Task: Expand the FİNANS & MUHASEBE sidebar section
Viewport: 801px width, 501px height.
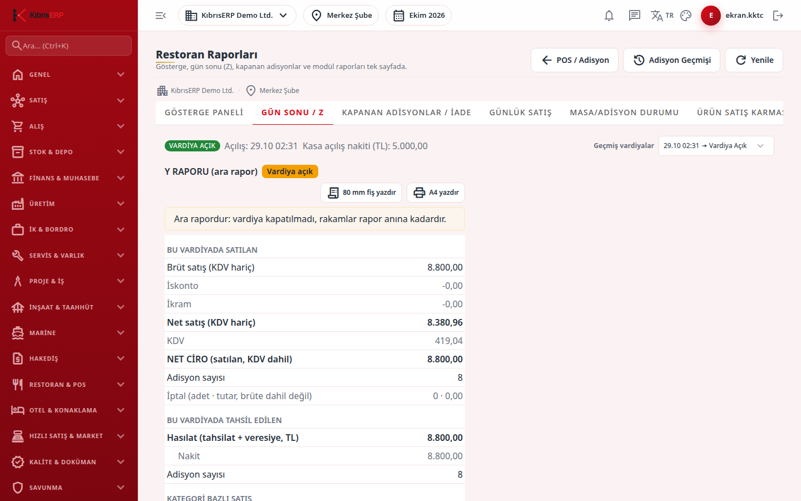Action: point(69,178)
